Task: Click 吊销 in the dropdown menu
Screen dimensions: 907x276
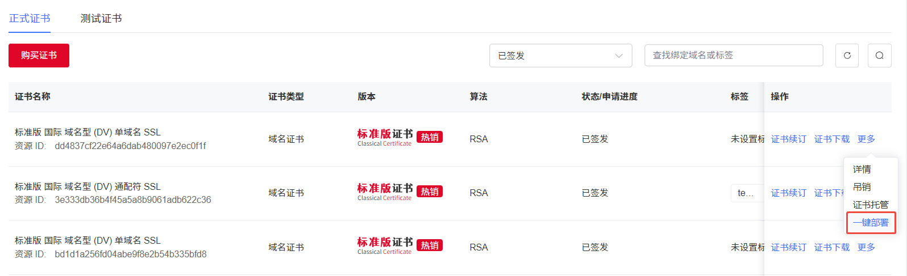Action: pos(862,187)
